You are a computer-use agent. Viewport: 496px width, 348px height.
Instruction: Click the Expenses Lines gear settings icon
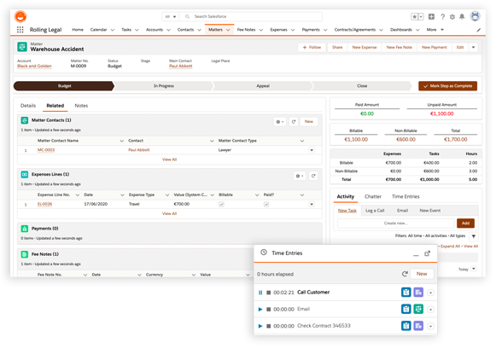[x=300, y=176]
